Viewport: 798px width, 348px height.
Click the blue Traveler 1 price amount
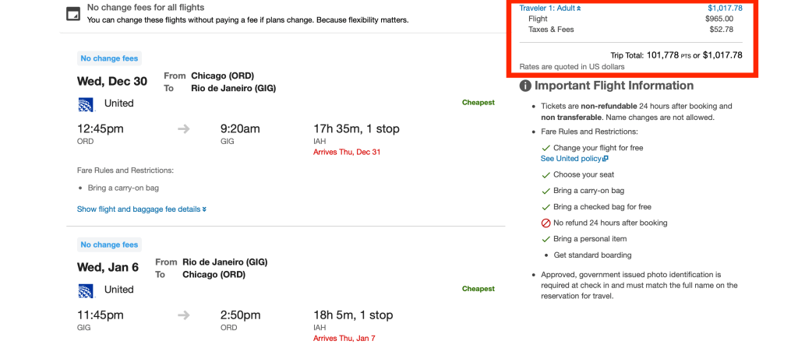[725, 8]
